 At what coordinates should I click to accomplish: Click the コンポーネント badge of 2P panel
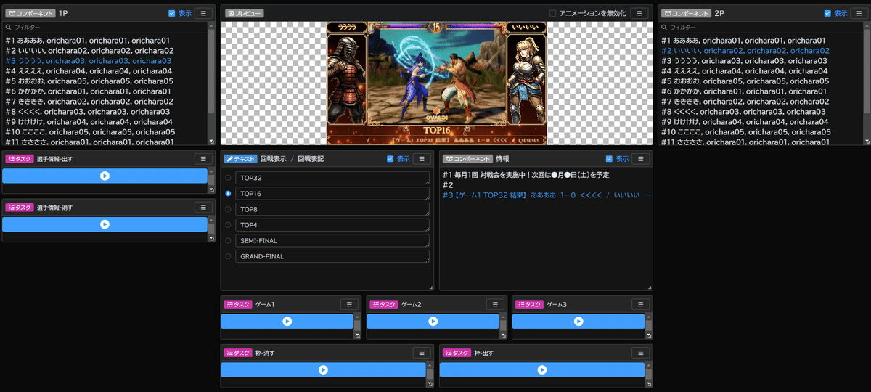tap(686, 13)
